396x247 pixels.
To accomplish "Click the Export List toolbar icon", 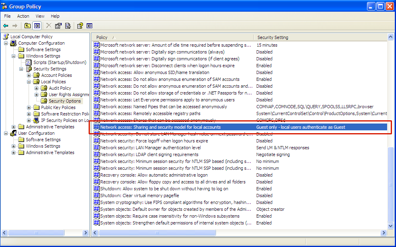I will tap(68, 26).
